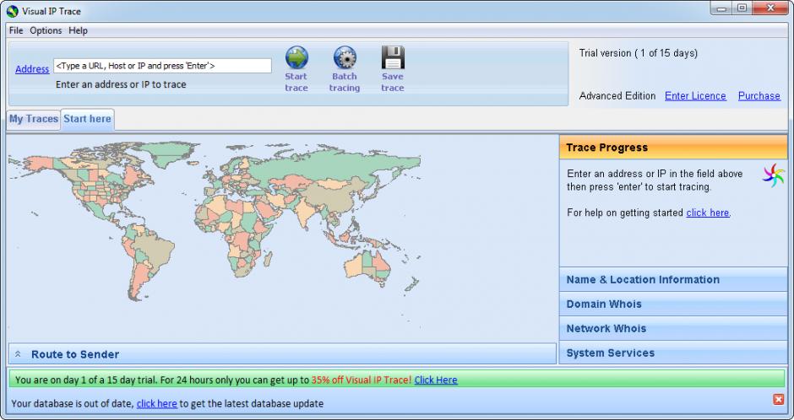
Task: Minimize the Visual IP Trace window
Action: [x=722, y=8]
